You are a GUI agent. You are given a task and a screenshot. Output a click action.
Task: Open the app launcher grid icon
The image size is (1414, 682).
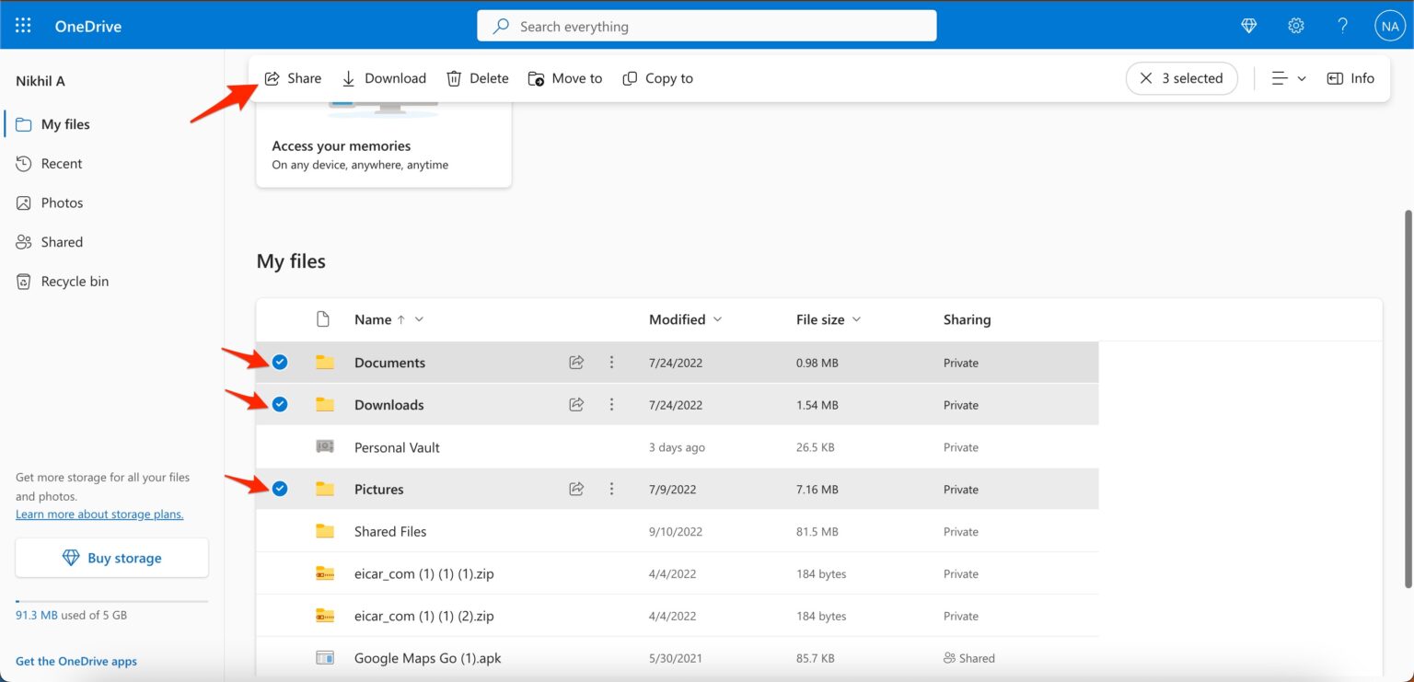point(23,26)
